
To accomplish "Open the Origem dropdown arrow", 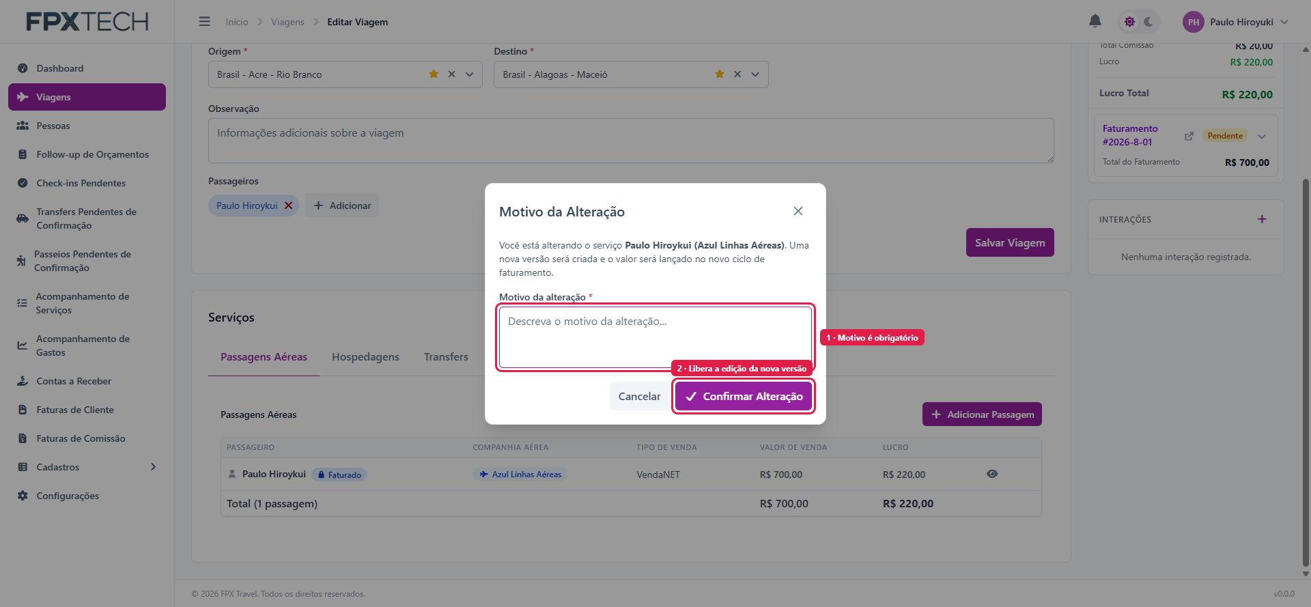I will tap(470, 74).
